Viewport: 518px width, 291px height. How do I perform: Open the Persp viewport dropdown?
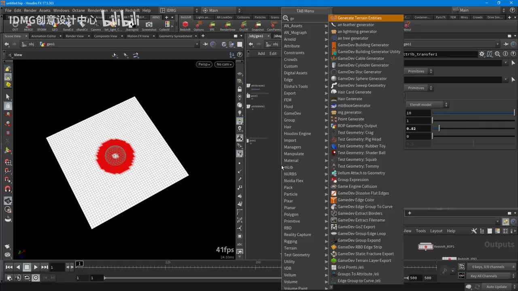click(204, 64)
